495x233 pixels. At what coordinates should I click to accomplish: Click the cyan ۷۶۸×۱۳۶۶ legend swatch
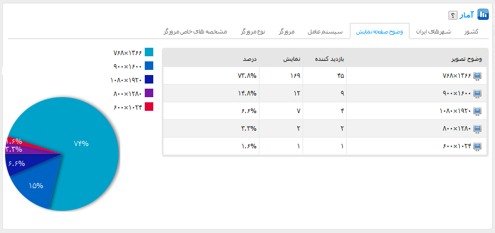point(149,52)
